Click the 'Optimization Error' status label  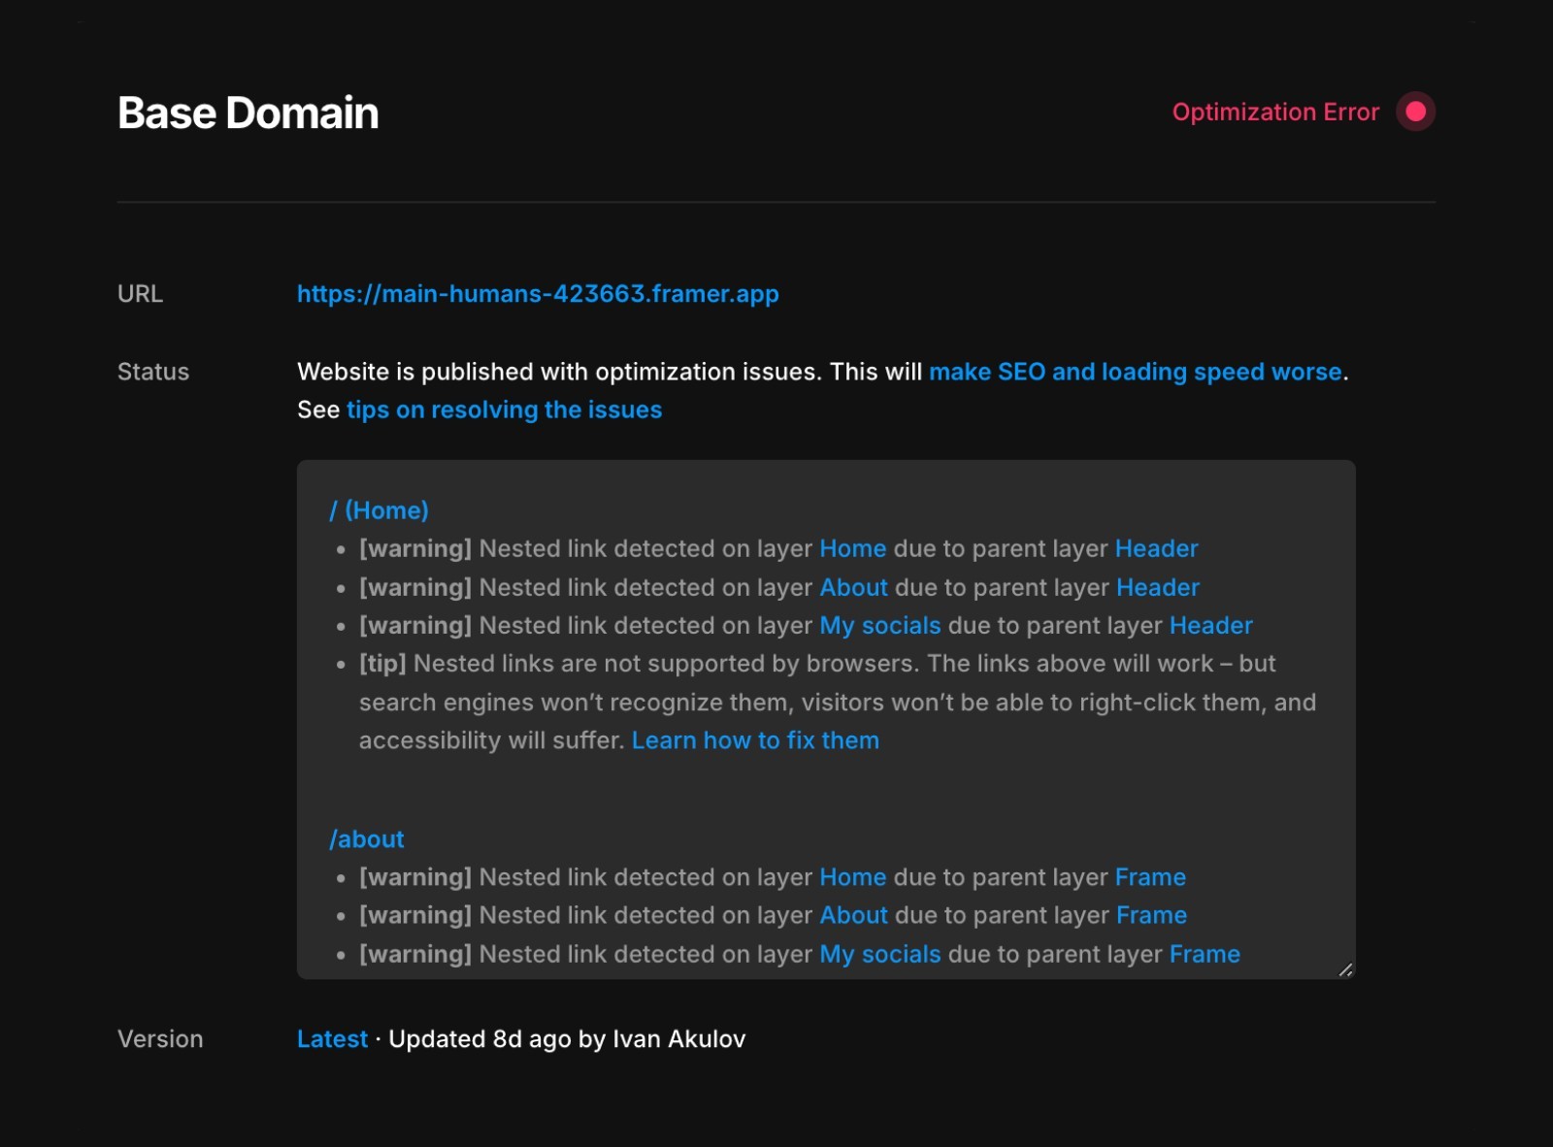click(x=1275, y=112)
